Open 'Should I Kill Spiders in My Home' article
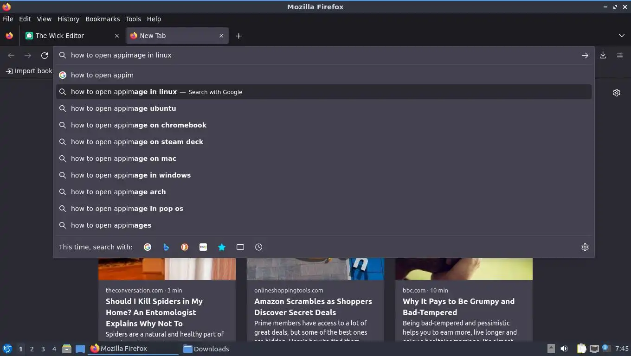631x356 pixels. pos(154,312)
